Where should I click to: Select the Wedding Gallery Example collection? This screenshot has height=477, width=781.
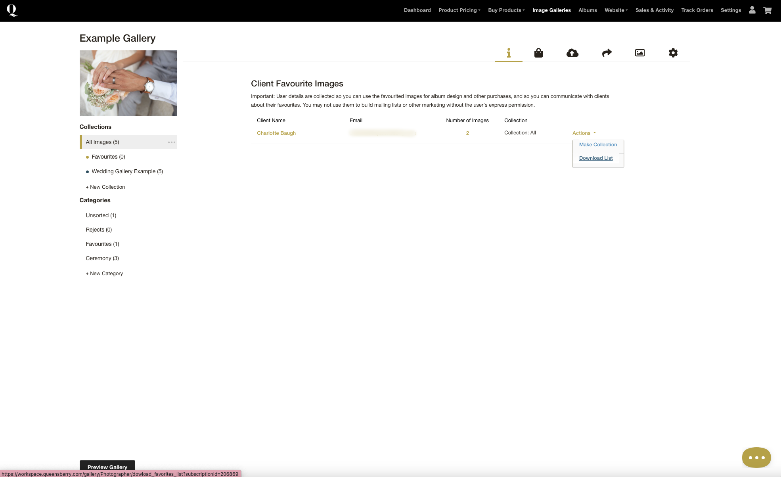127,172
